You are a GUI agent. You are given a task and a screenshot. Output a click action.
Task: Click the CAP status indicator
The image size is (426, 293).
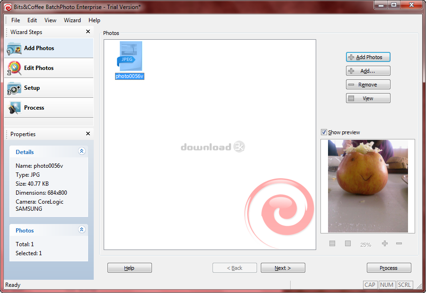370,285
